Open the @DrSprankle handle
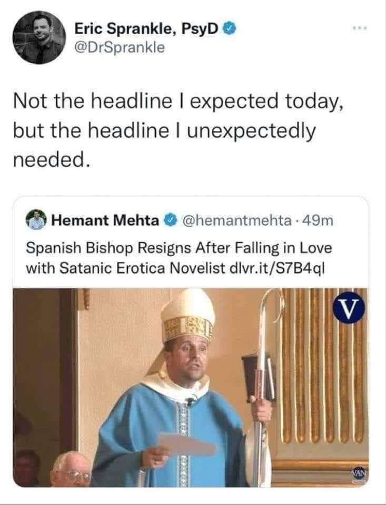This screenshot has width=386, height=505. pyautogui.click(x=120, y=47)
